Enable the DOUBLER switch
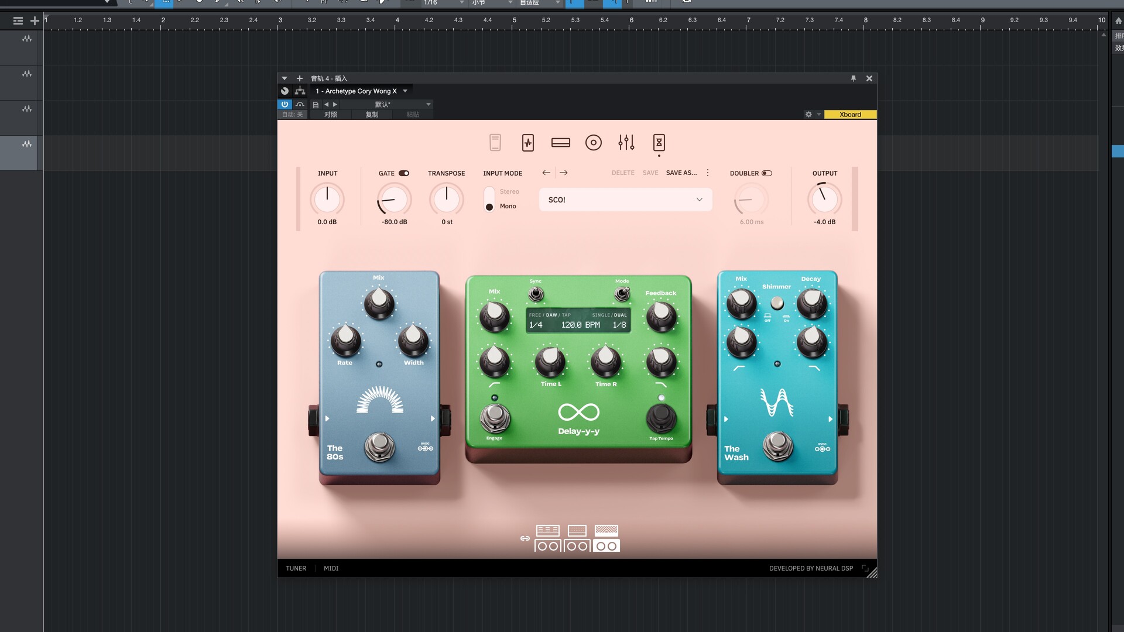The width and height of the screenshot is (1124, 632). pyautogui.click(x=767, y=173)
